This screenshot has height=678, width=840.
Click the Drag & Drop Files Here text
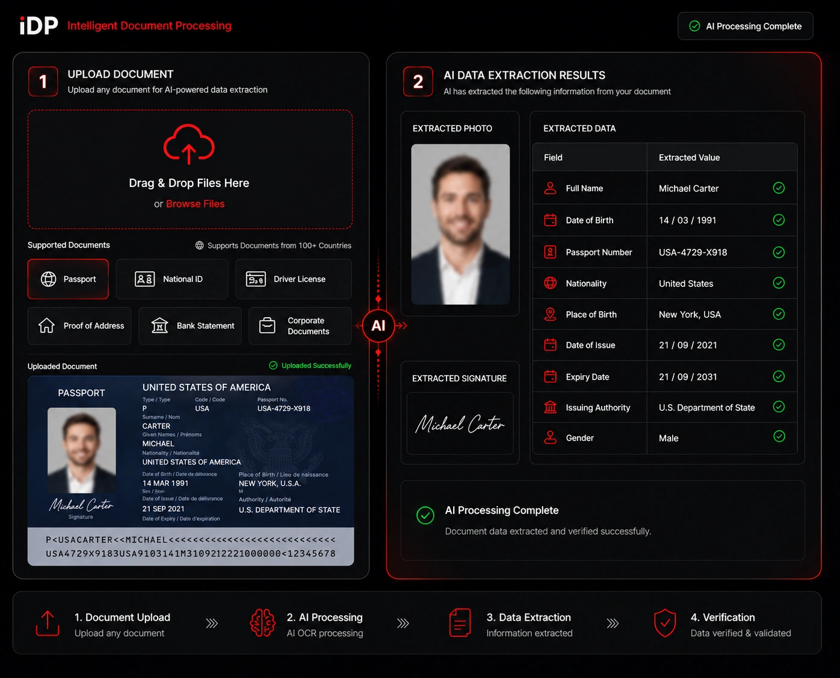189,183
